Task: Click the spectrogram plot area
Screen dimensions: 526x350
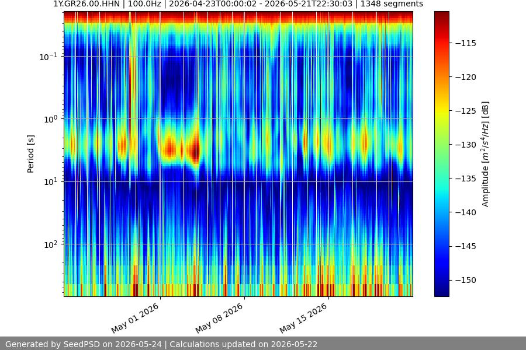Action: click(238, 154)
